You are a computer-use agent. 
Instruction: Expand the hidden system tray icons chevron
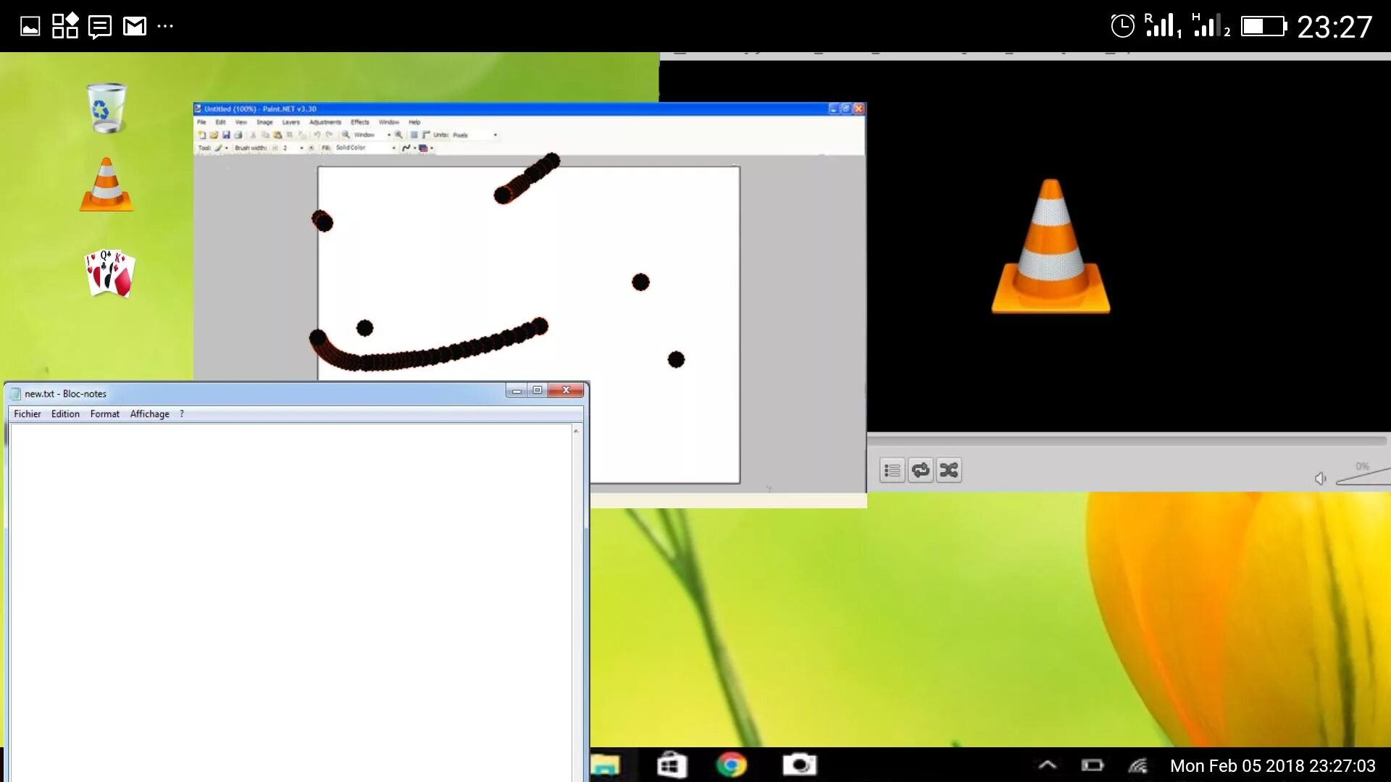coord(1048,765)
